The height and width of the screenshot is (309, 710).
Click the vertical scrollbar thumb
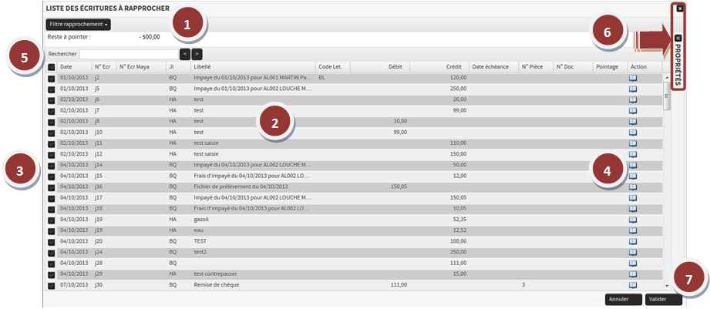click(x=667, y=96)
